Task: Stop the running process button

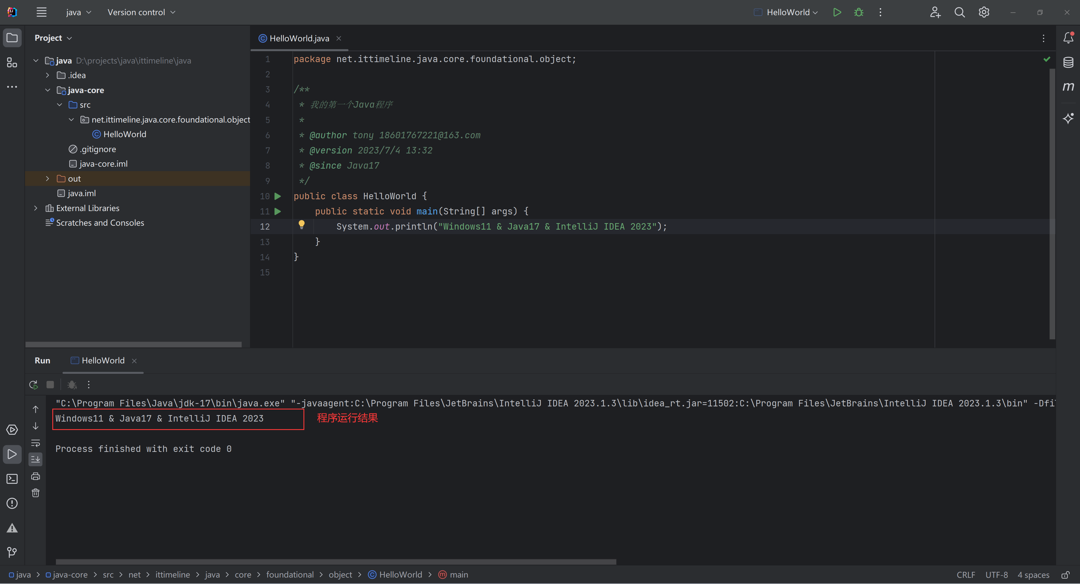Action: (50, 384)
